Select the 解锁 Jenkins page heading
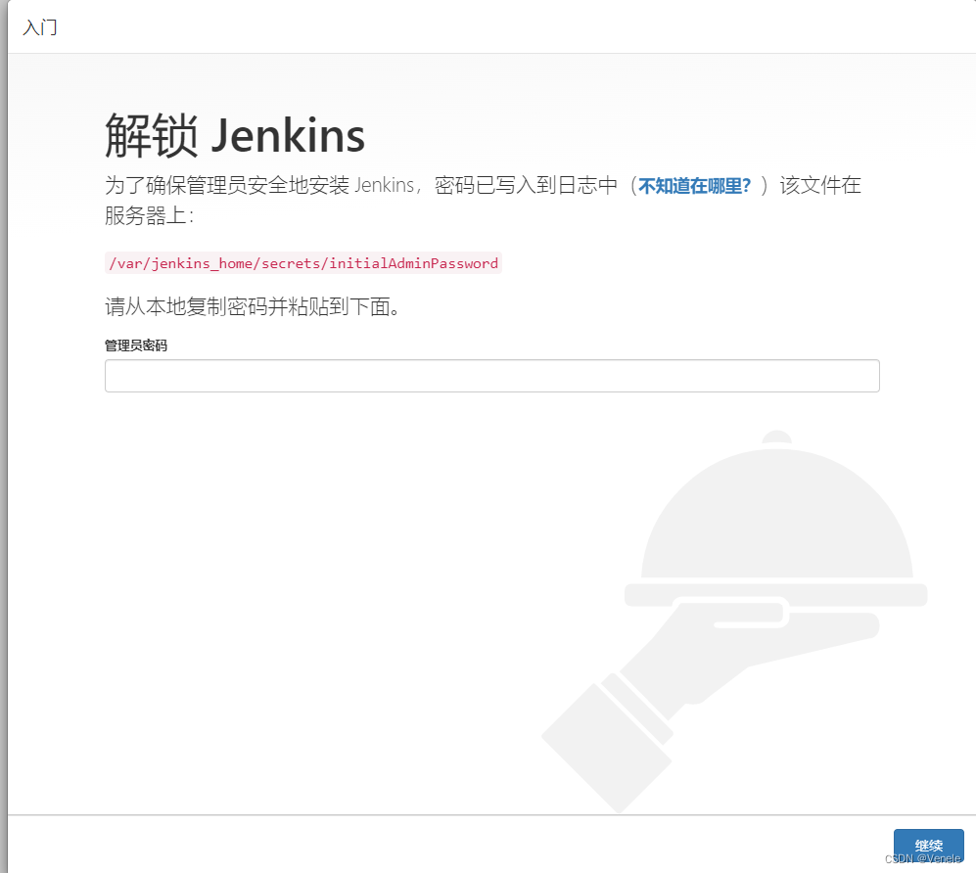This screenshot has height=873, width=976. [x=235, y=135]
